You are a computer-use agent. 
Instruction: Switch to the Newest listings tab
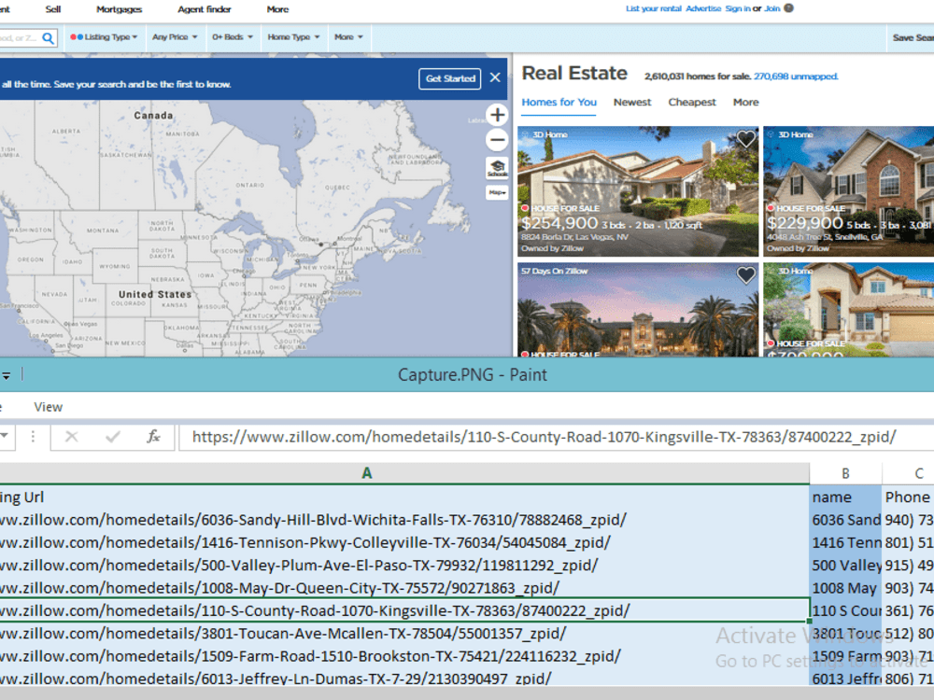click(x=632, y=103)
